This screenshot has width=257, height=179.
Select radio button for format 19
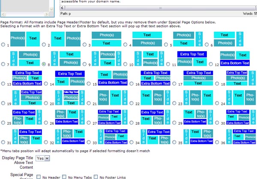tap(3, 103)
